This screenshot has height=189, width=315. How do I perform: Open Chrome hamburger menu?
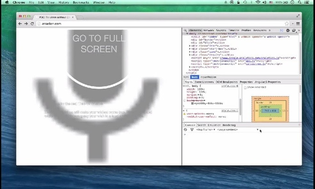(298, 24)
